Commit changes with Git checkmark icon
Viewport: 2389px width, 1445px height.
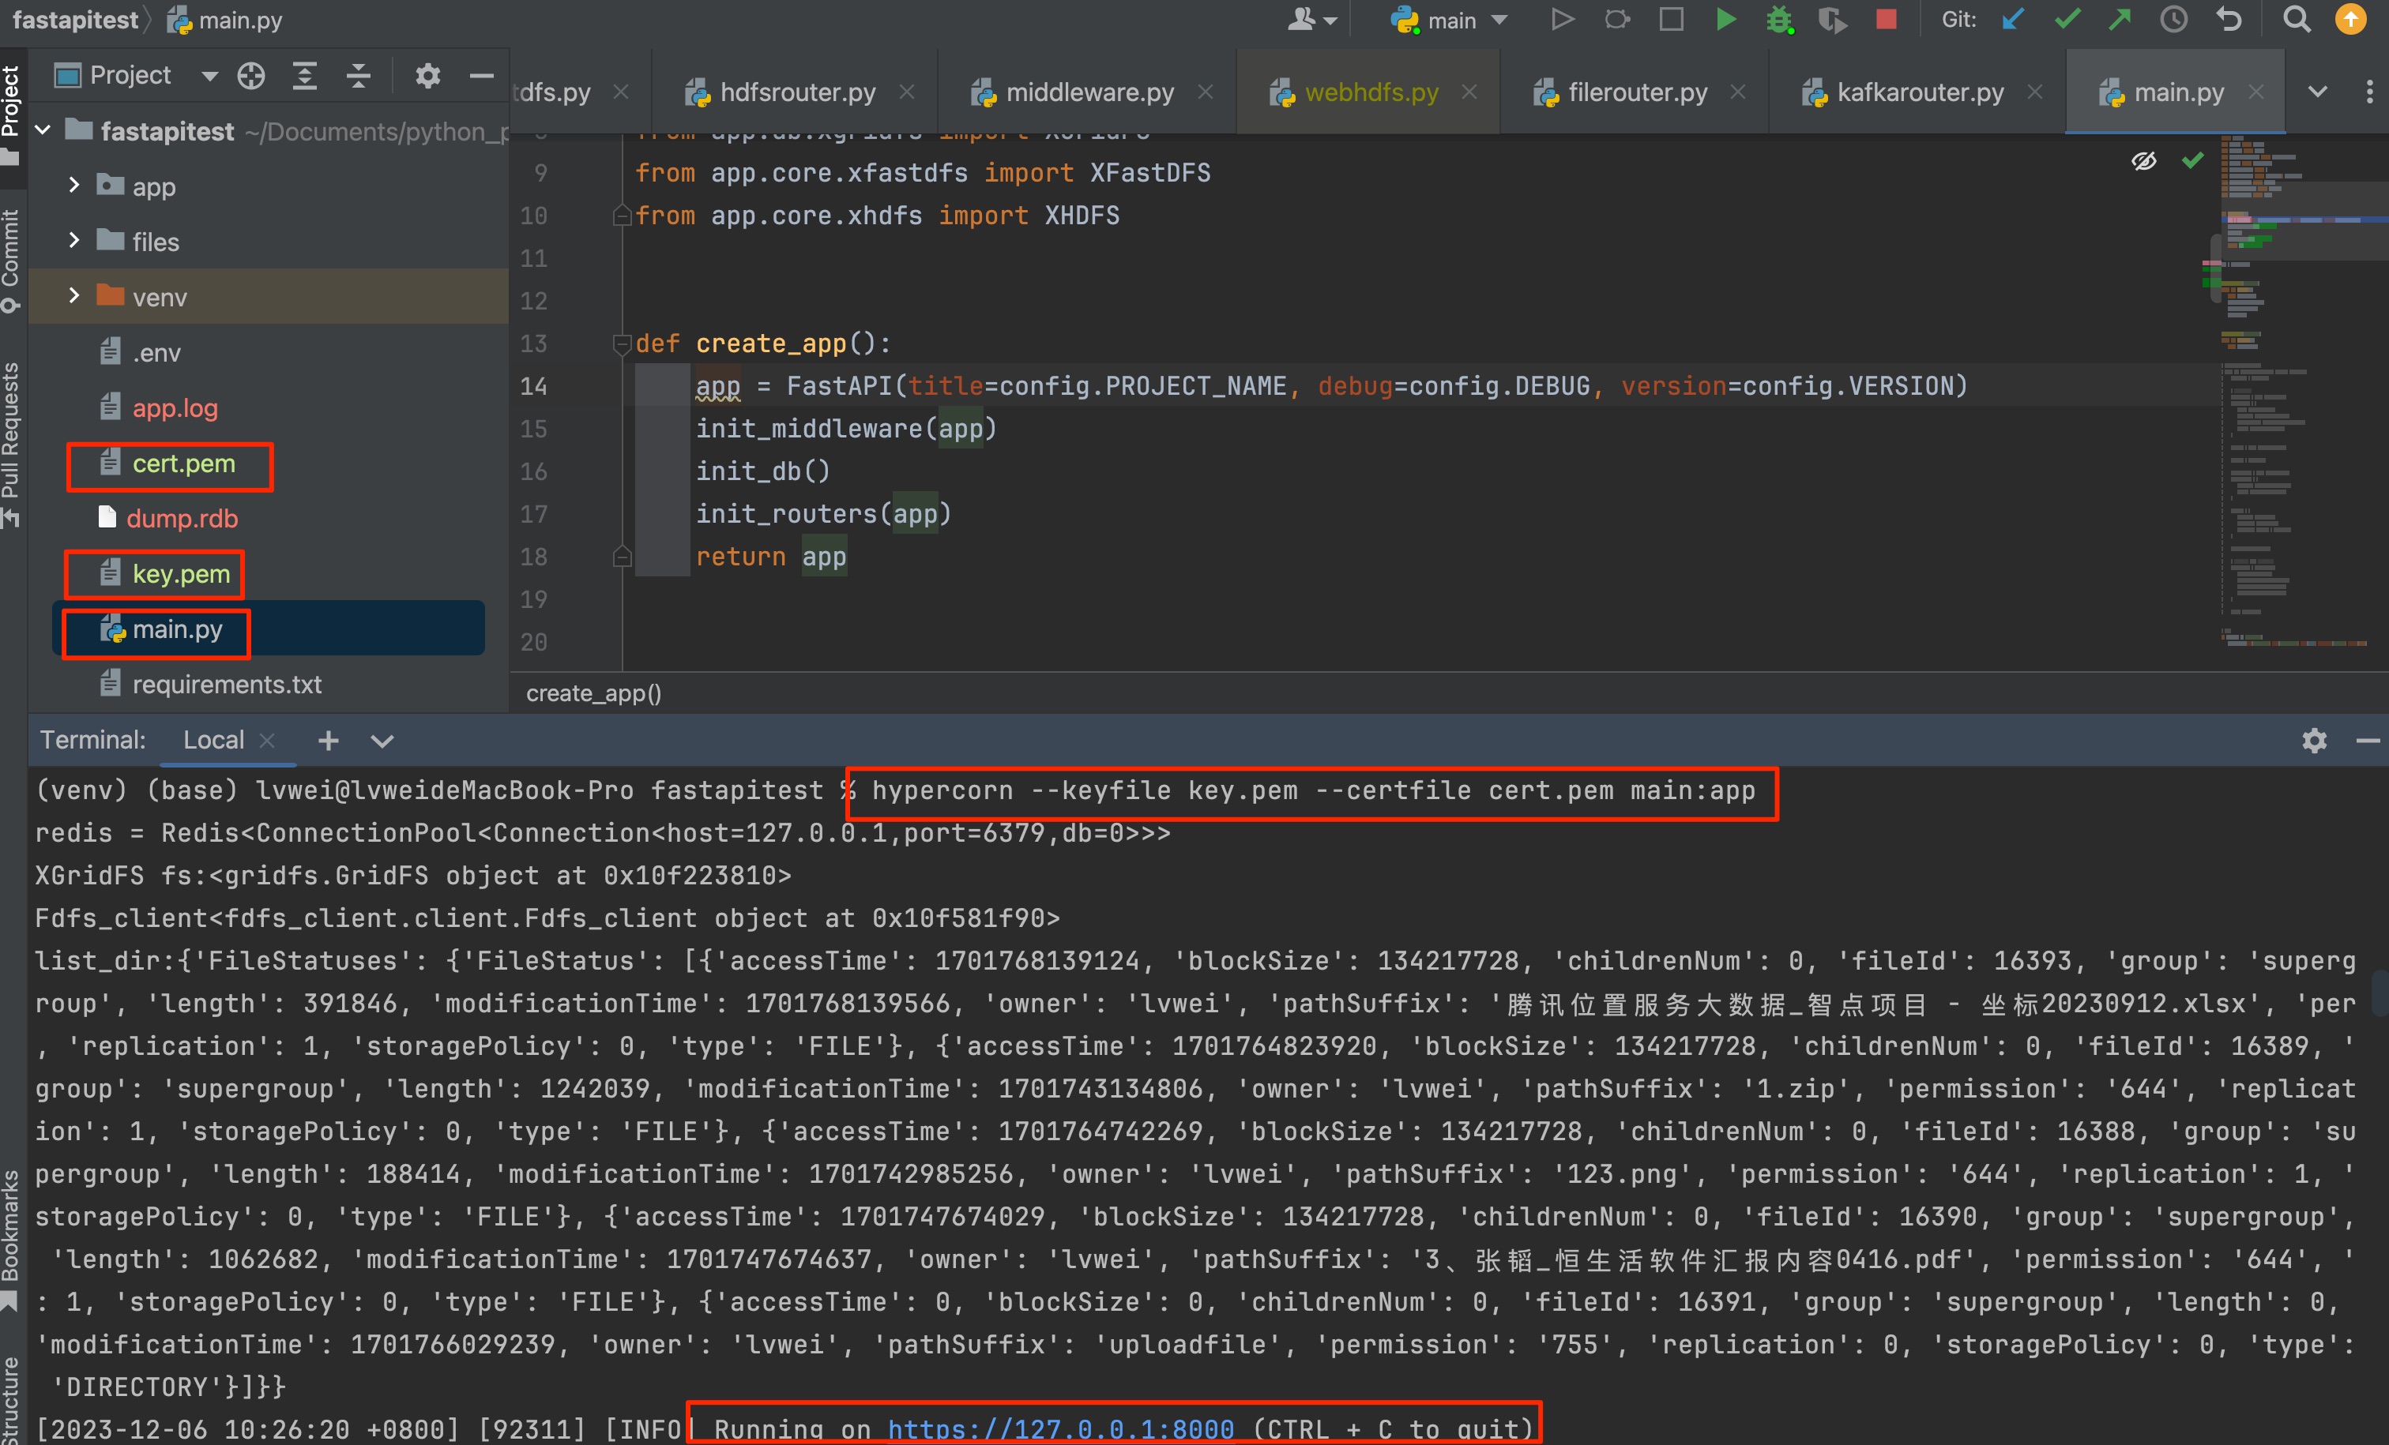(x=2066, y=20)
